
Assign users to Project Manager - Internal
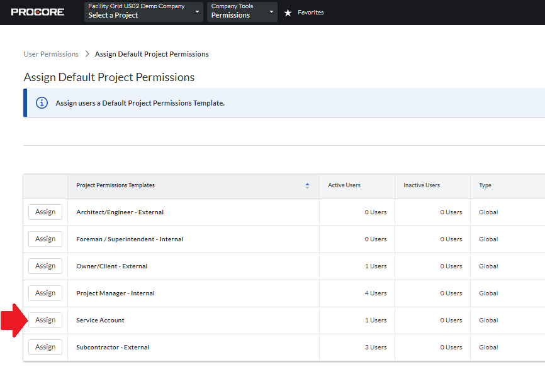click(45, 293)
